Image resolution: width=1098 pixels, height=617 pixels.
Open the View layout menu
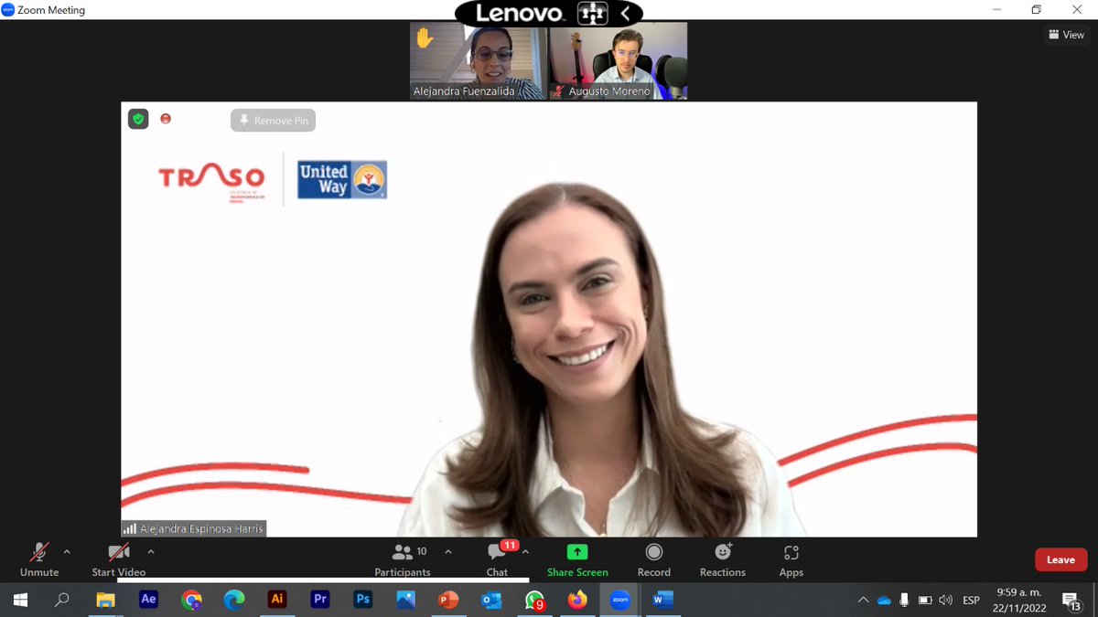coord(1067,35)
